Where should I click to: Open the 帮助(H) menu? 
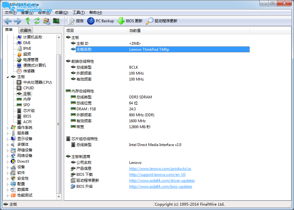[96, 13]
